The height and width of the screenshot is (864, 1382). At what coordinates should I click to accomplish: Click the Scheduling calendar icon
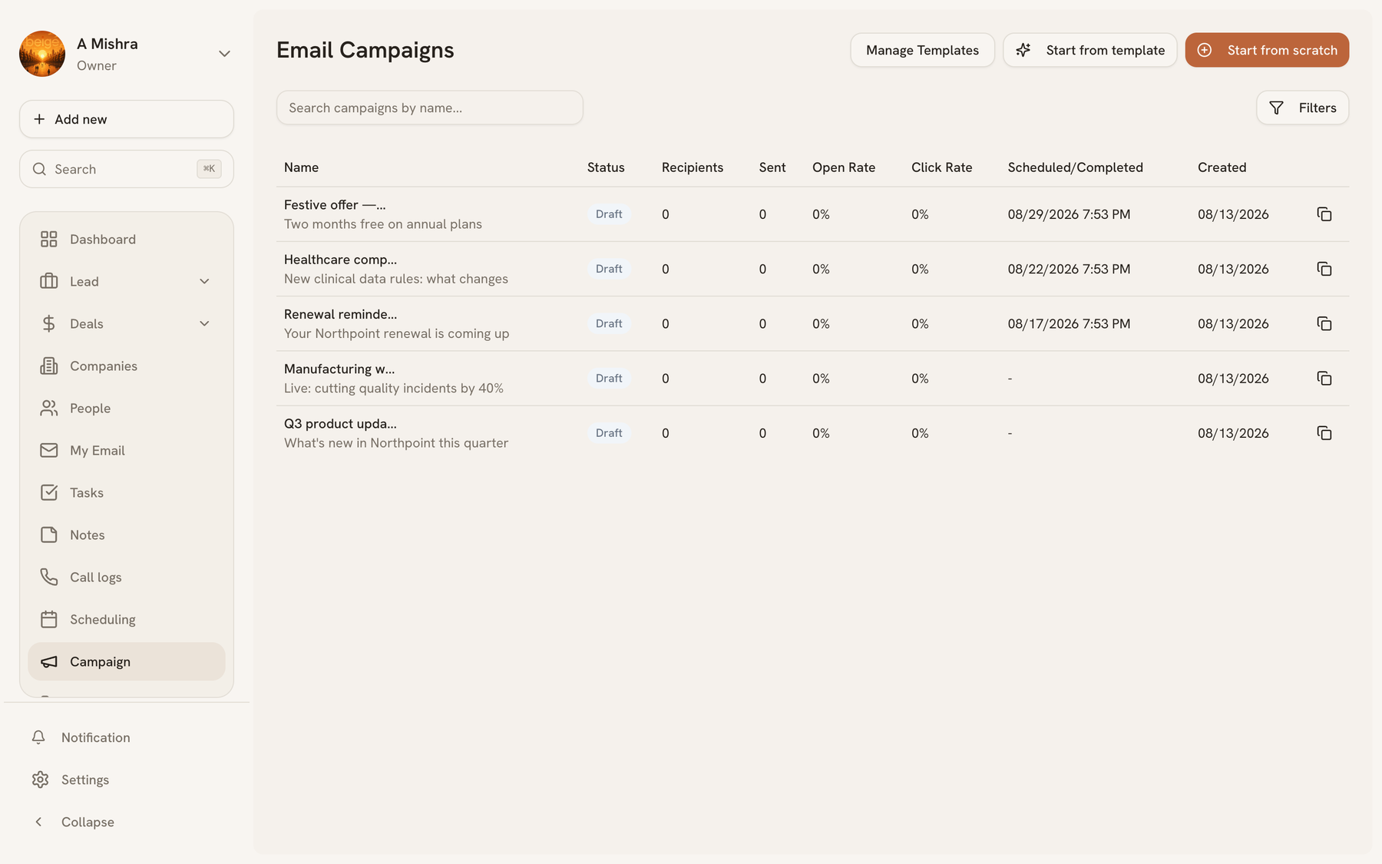click(x=48, y=619)
